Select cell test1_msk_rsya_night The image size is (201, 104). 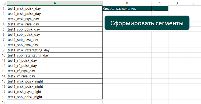(x=55, y=92)
